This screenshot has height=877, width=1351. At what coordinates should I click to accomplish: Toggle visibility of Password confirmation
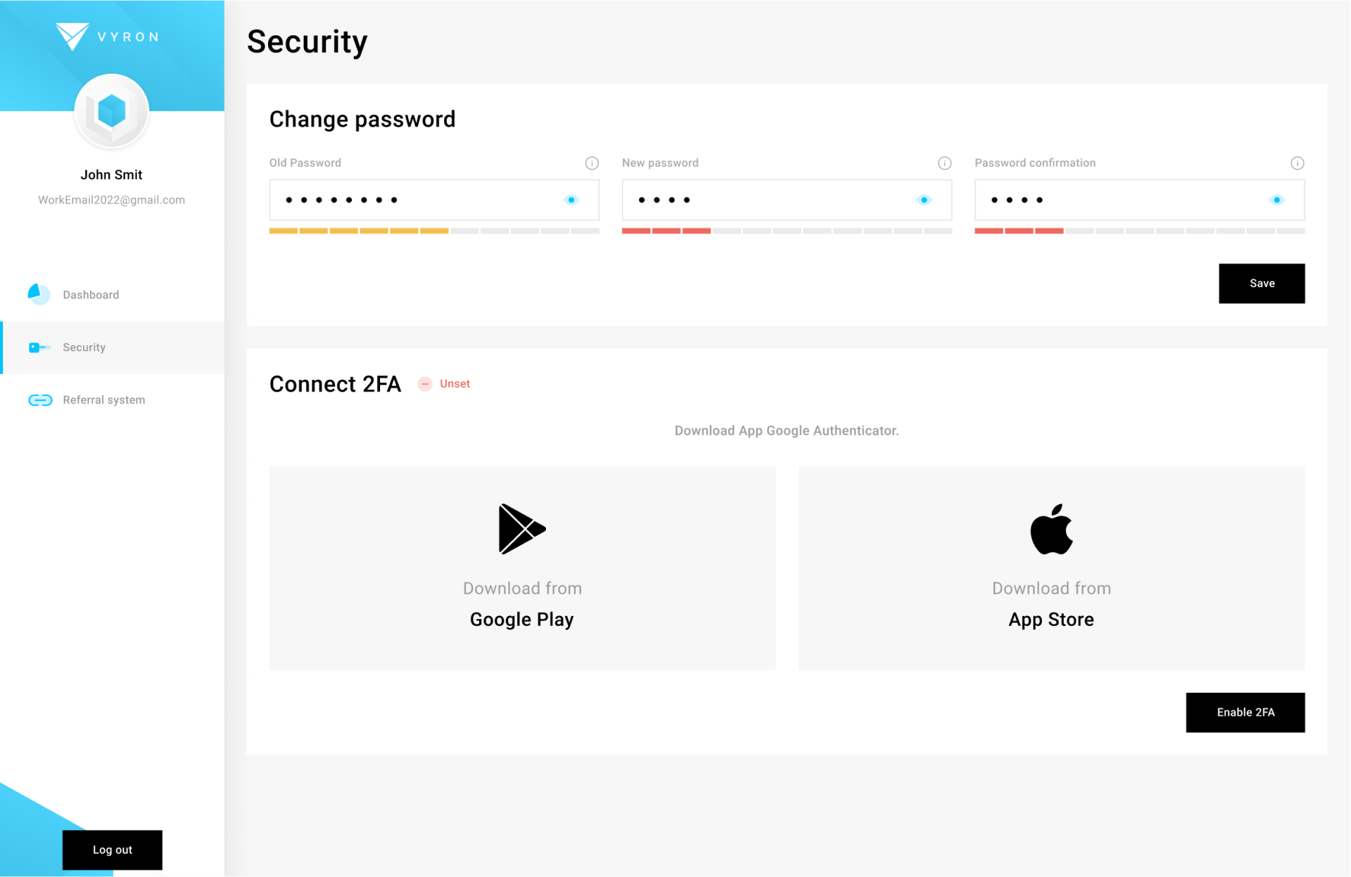tap(1276, 200)
